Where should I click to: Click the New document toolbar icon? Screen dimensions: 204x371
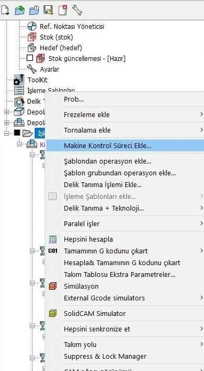[x=5, y=10]
